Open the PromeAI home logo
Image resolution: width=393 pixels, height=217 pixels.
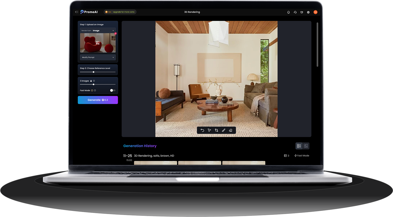[89, 12]
